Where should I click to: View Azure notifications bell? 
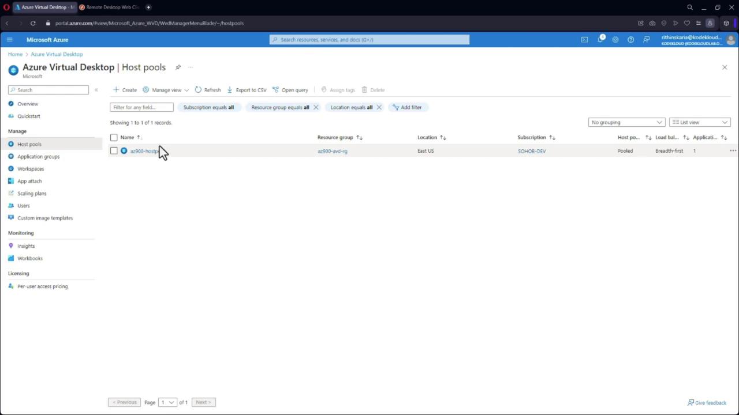click(x=600, y=39)
